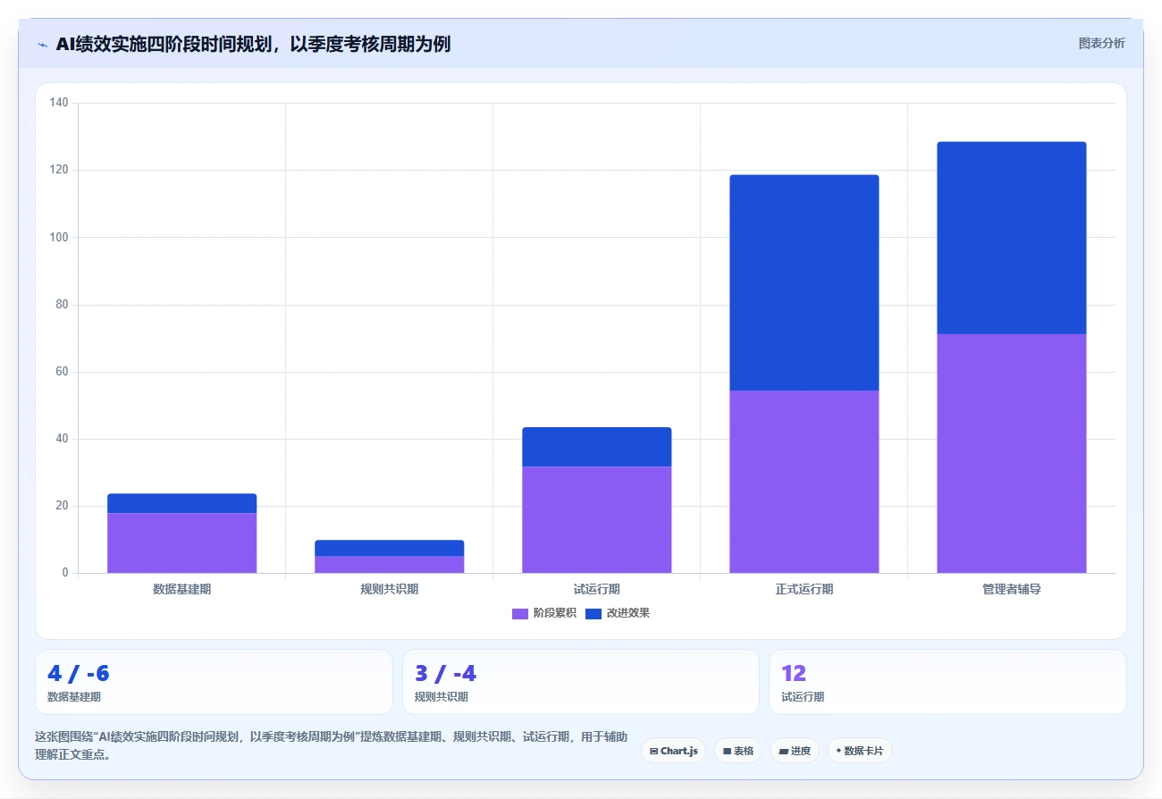Click the purple bar segment for 正式运行期
The height and width of the screenshot is (799, 1162).
point(804,482)
